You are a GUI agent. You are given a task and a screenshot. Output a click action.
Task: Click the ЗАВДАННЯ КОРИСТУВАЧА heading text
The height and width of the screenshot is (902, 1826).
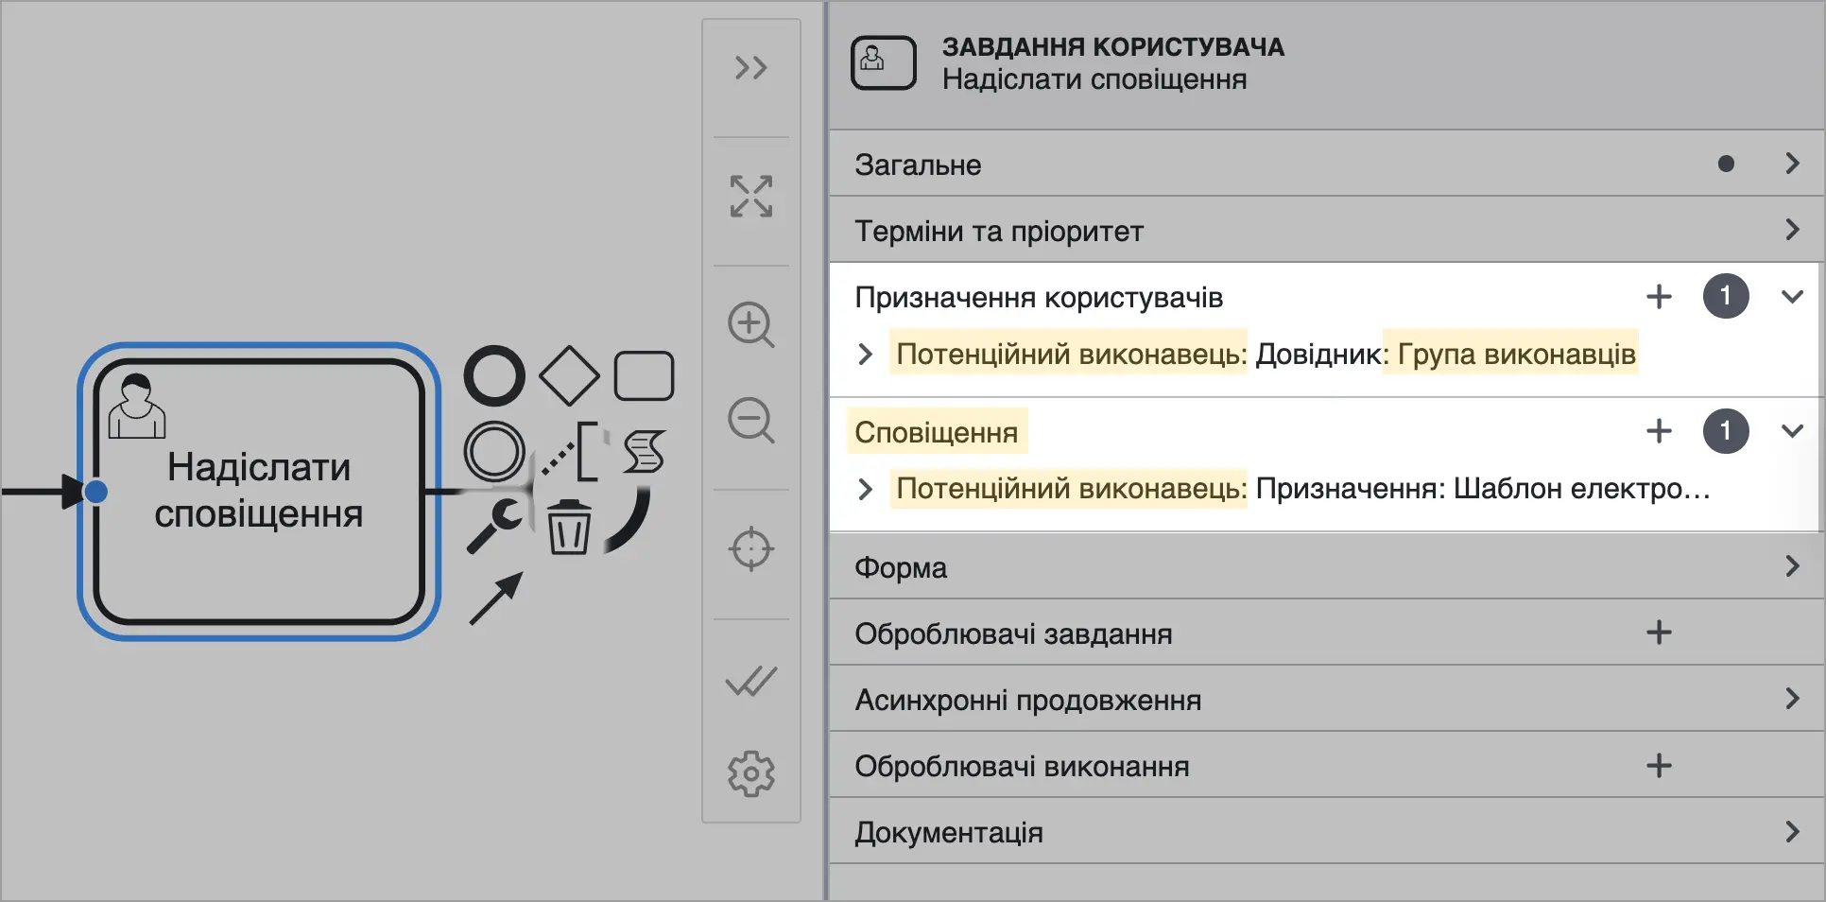click(1113, 46)
